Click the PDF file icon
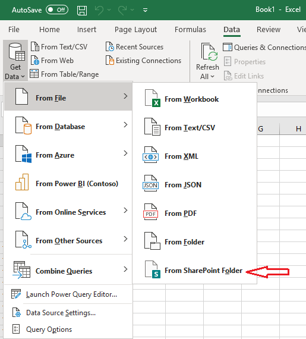This screenshot has width=306, height=339. [x=151, y=212]
